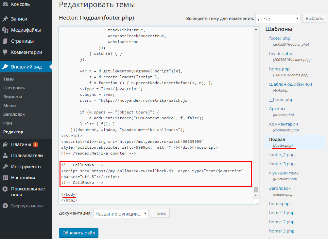Open Комментарии in sidebar
Image resolution: width=328 pixels, height=239 pixels.
[26, 52]
